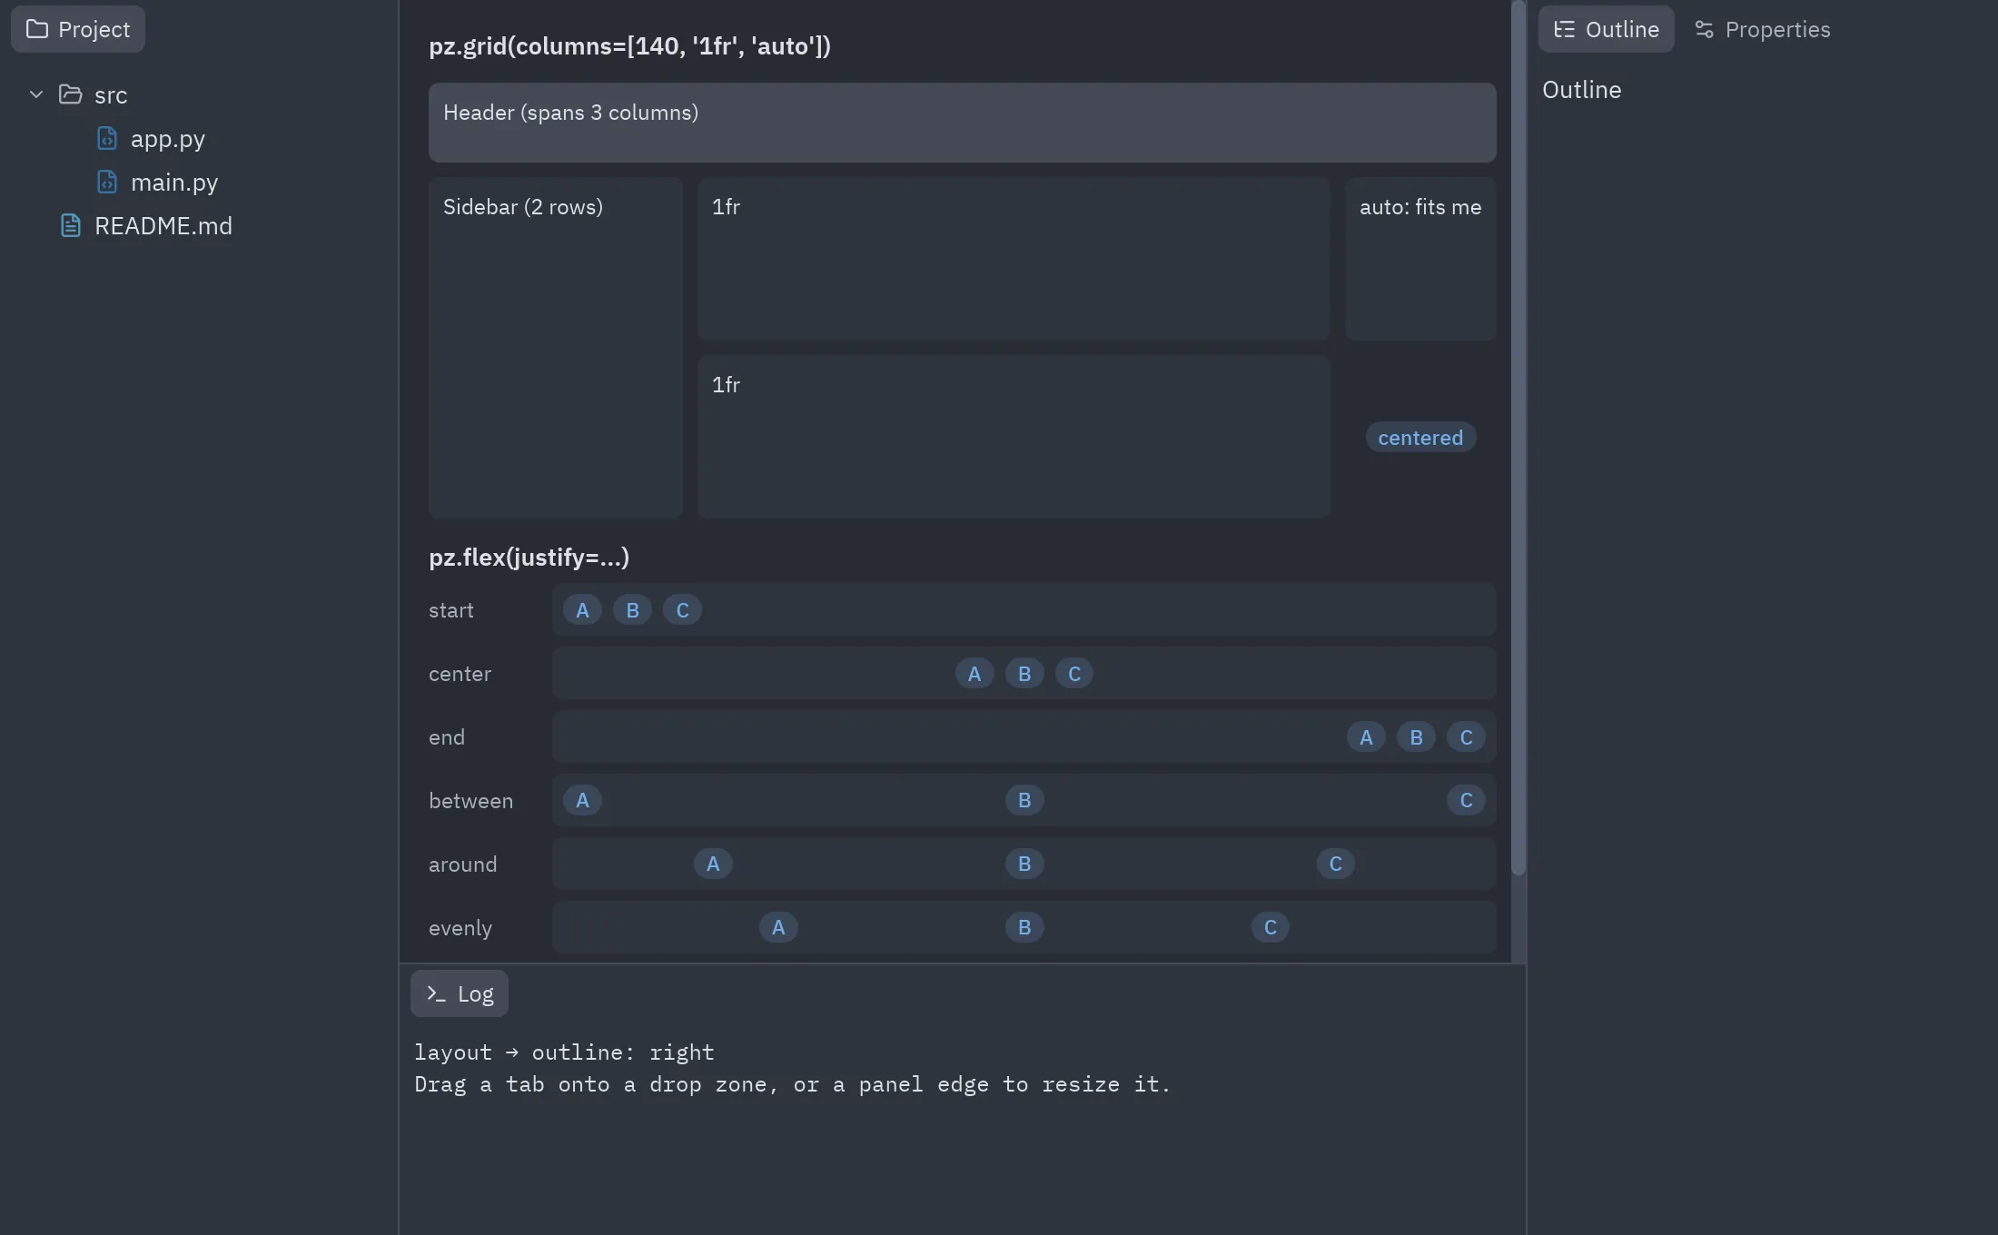
Task: Click the app.py file icon
Action: tap(107, 138)
